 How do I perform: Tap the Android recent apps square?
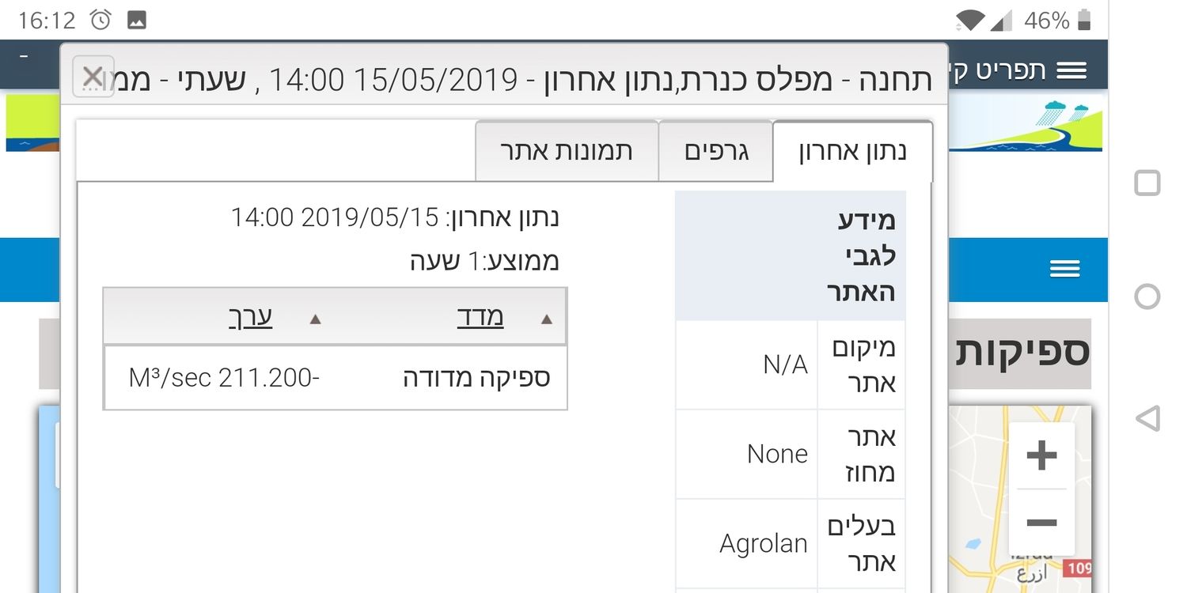(x=1147, y=183)
